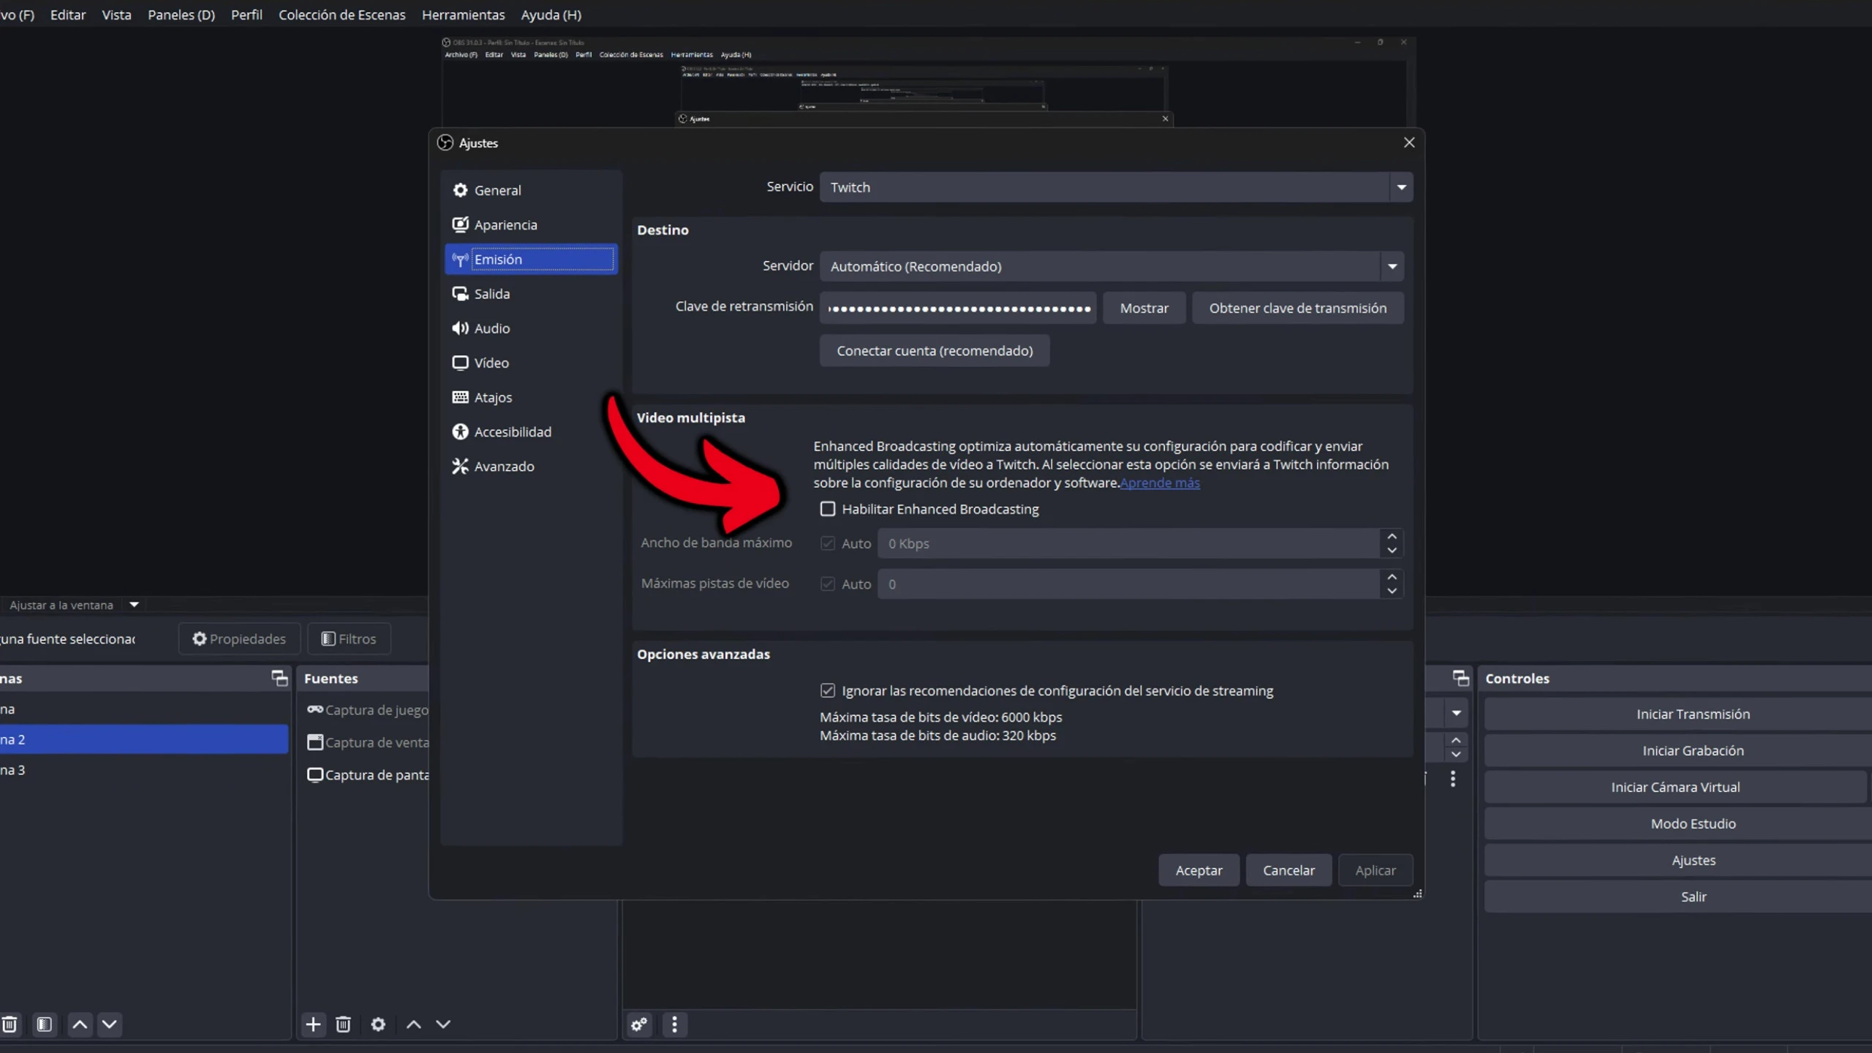
Task: Select Captura de ventana source
Action: click(367, 742)
